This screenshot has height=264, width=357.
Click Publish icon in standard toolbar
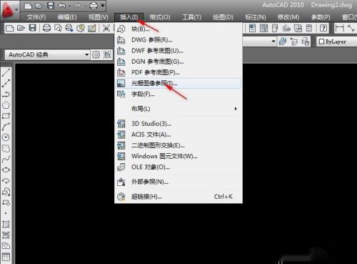point(69,28)
